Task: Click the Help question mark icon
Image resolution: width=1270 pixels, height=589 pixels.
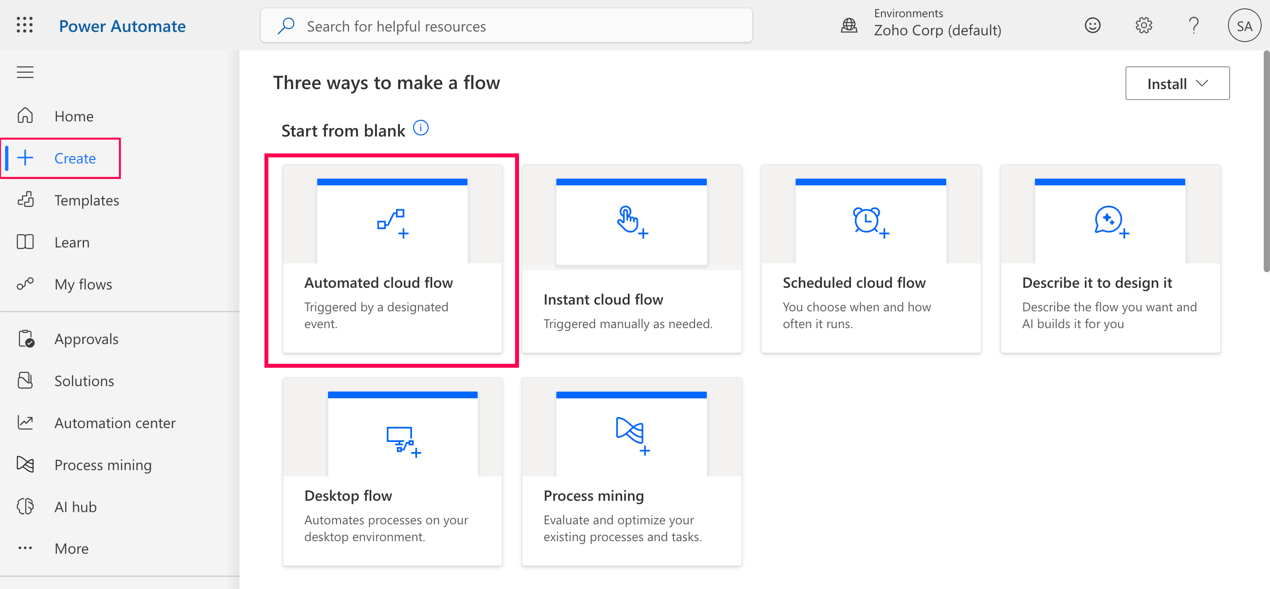Action: coord(1194,25)
